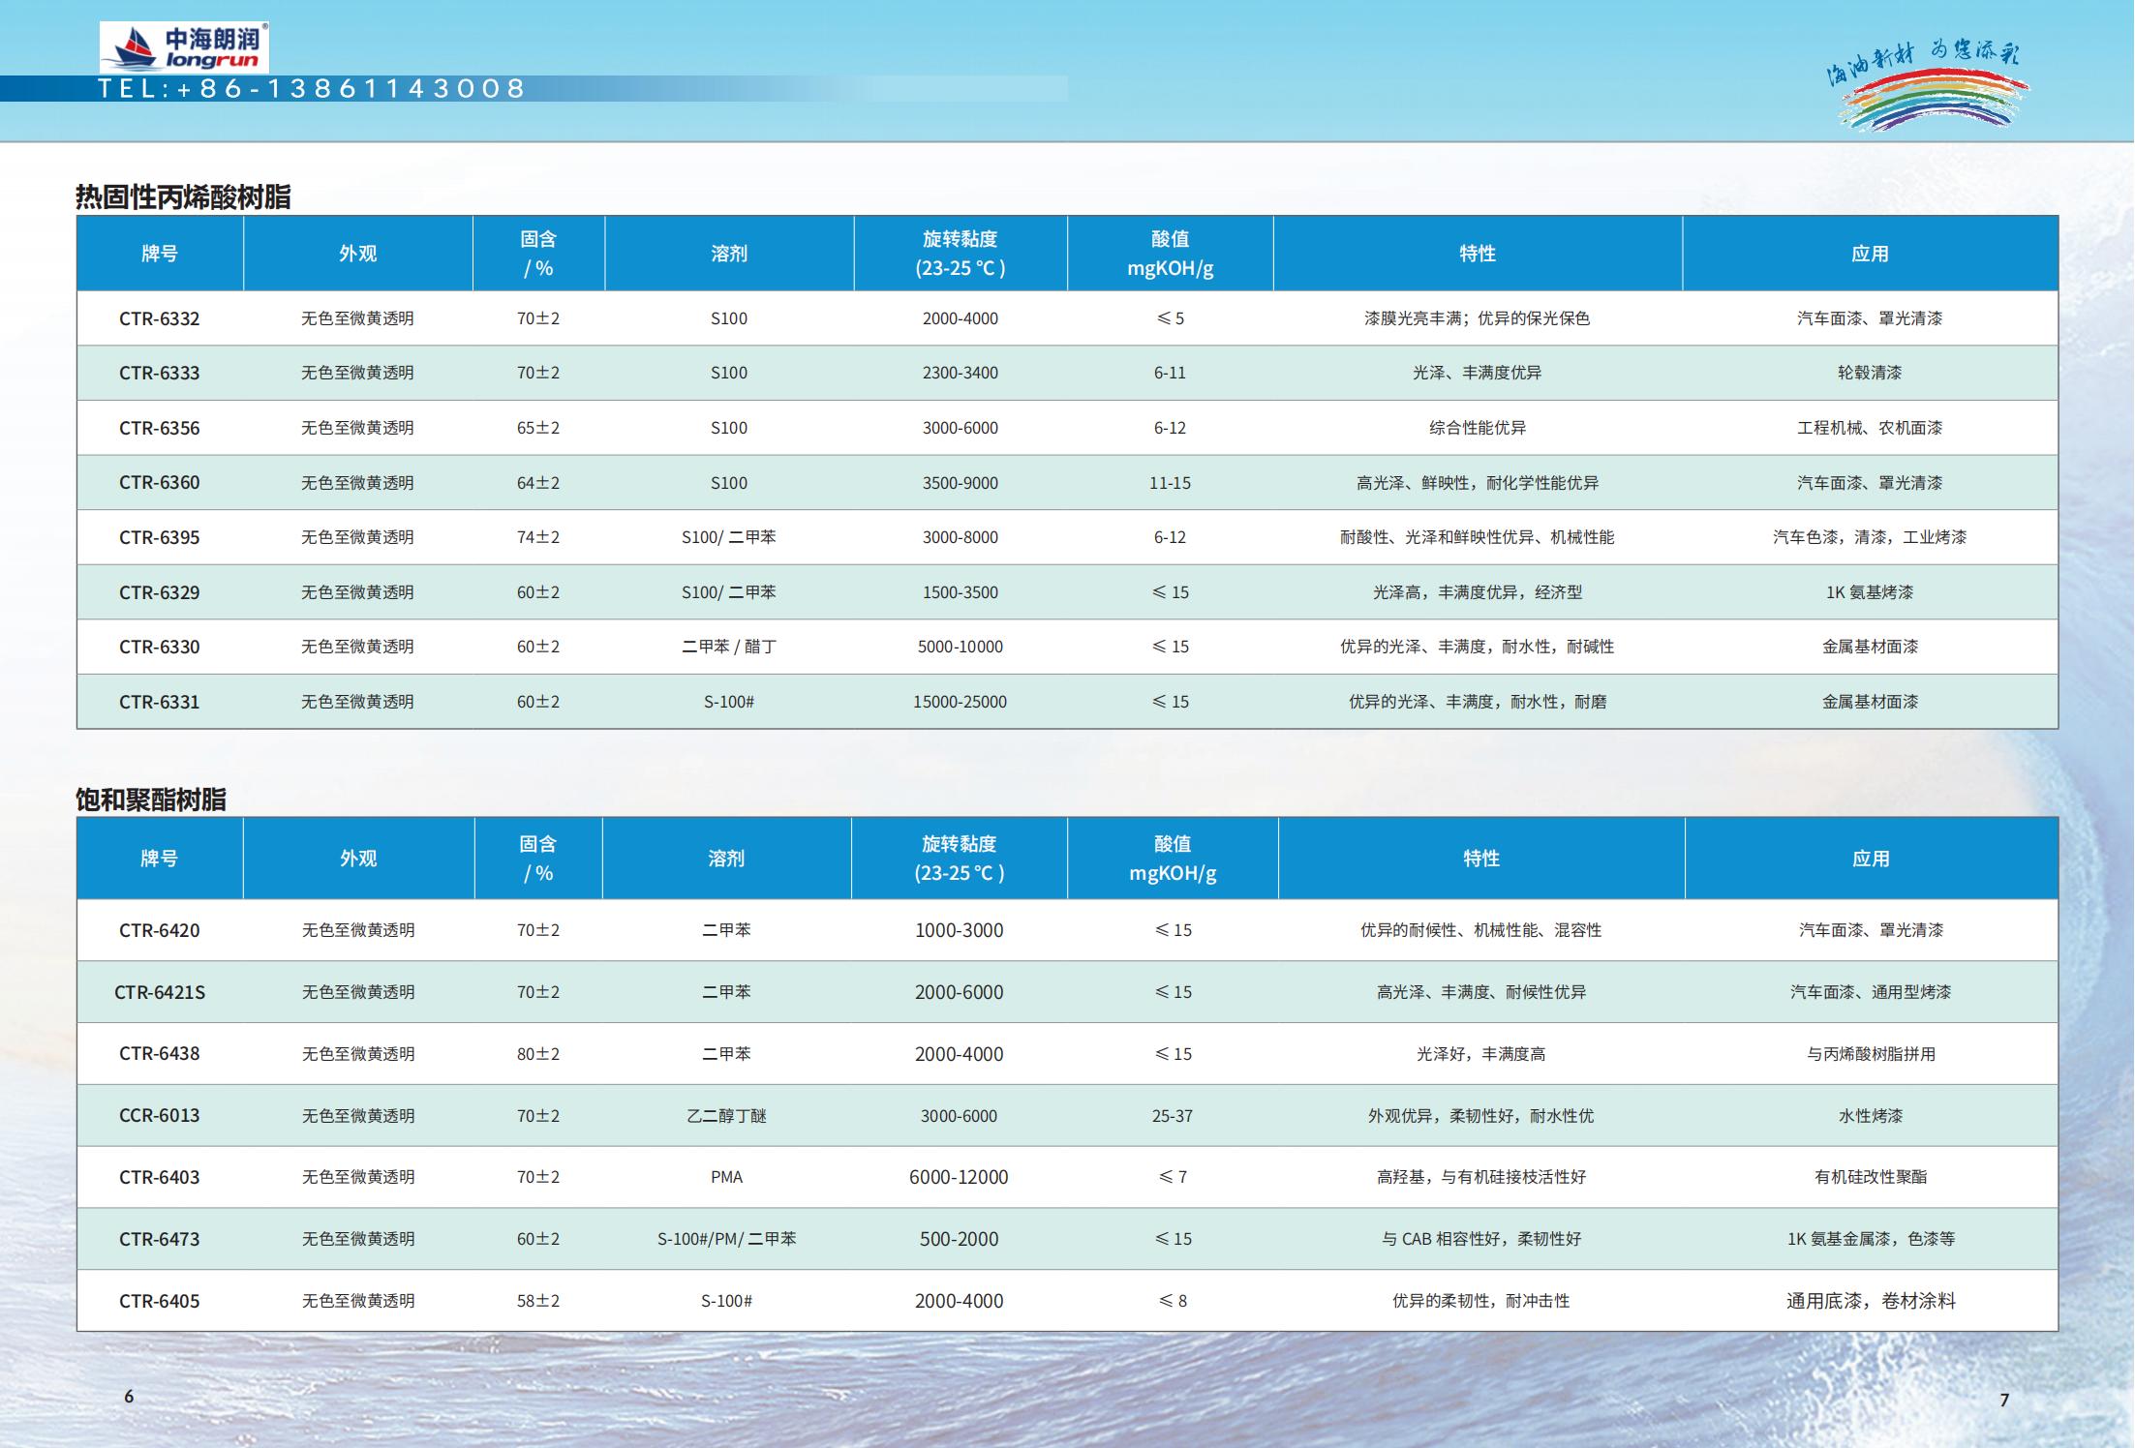
Task: Click page number 6
Action: 129,1396
